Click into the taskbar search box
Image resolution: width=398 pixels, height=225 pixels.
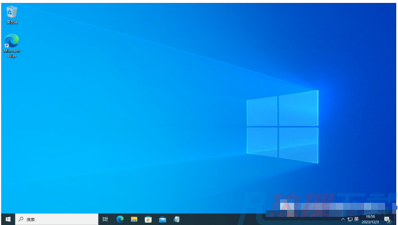click(57, 219)
